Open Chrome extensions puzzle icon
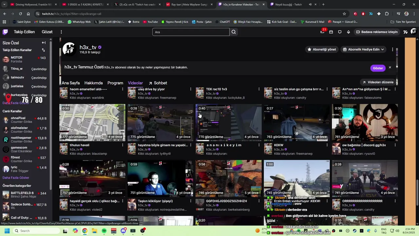The image size is (419, 236). click(x=387, y=14)
